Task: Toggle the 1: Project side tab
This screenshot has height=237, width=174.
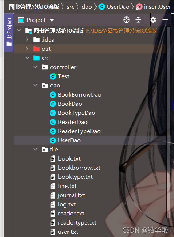Action: 9,32
